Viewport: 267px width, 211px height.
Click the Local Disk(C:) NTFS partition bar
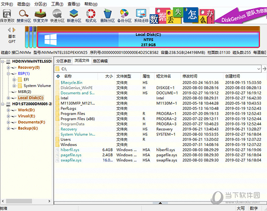tap(147, 39)
